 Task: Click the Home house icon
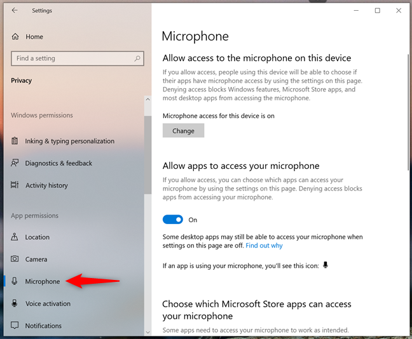point(15,36)
